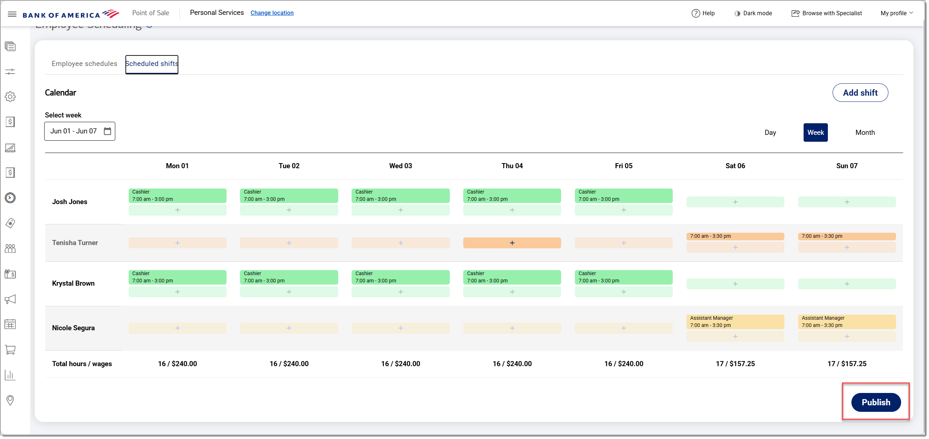Open the lower dollar receipt sidebar icon
The width and height of the screenshot is (929, 439).
click(10, 173)
